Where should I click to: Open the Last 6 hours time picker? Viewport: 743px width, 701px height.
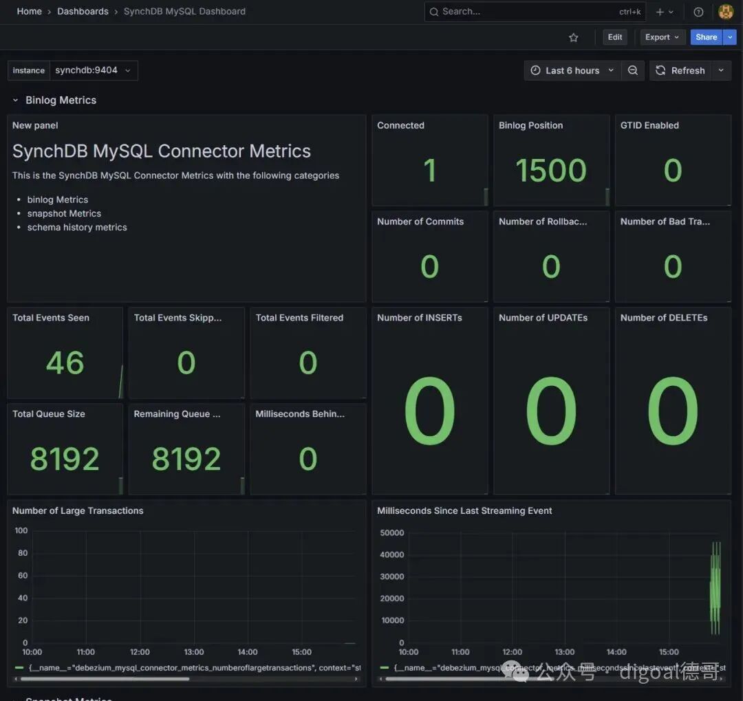tap(572, 71)
